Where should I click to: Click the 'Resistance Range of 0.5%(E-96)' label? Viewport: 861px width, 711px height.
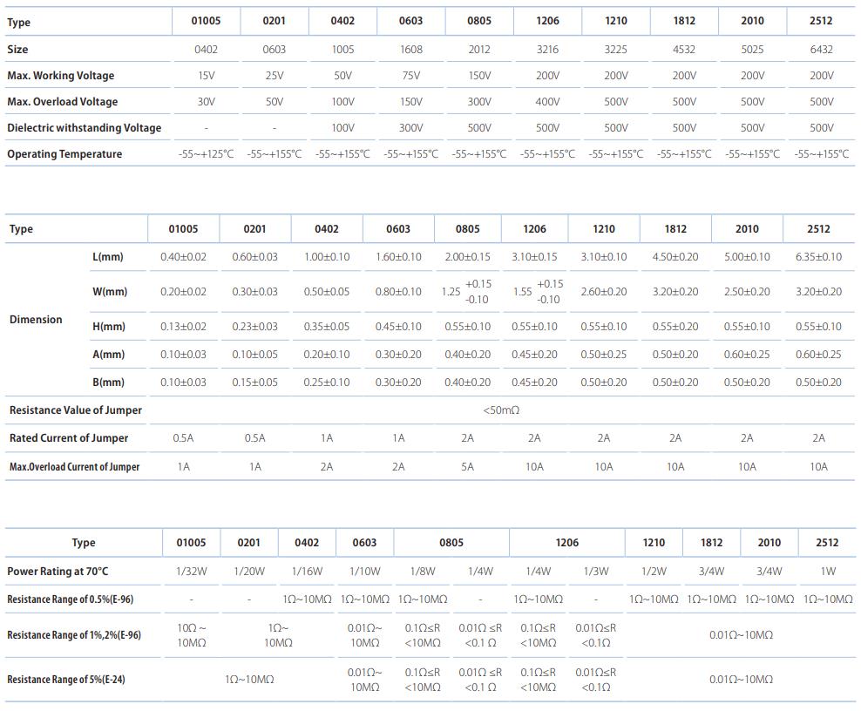coord(70,599)
